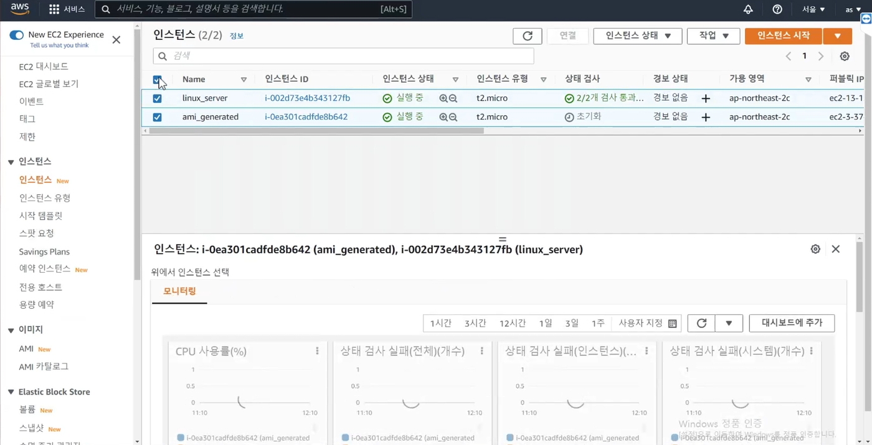Open the launch instance split arrow

(837, 36)
